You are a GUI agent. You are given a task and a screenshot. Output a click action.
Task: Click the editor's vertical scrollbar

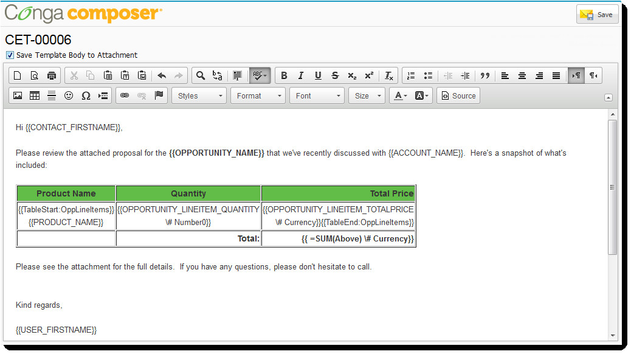point(613,187)
